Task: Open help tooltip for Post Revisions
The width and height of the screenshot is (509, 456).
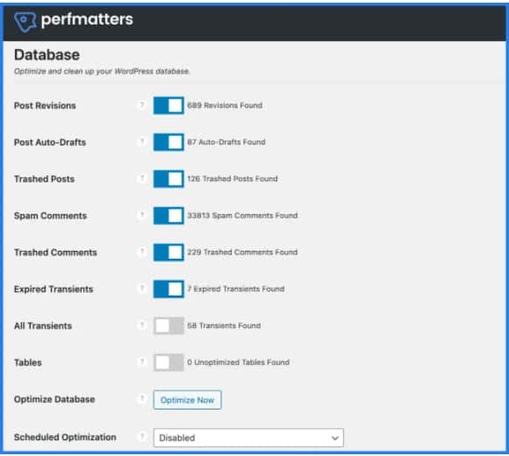Action: pos(142,105)
